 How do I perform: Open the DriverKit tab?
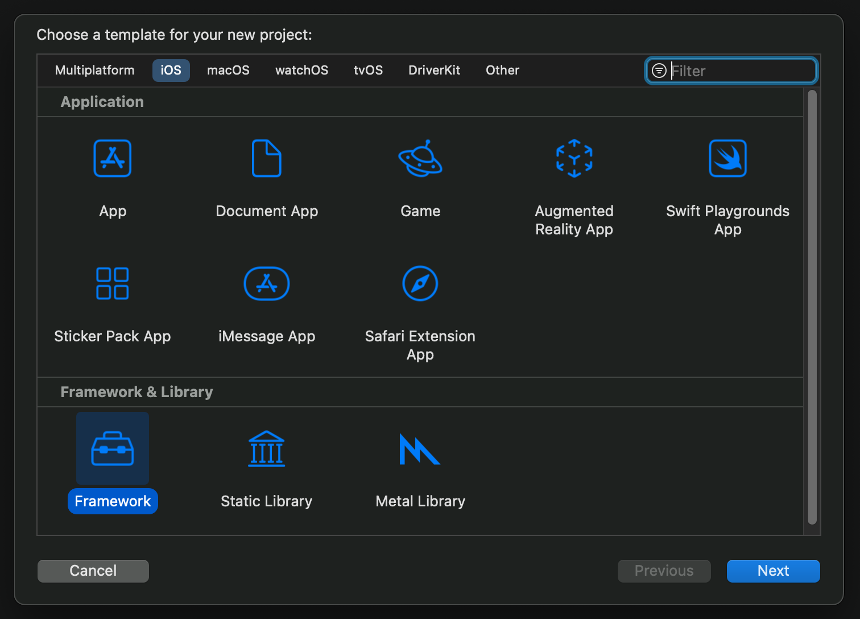pyautogui.click(x=434, y=71)
